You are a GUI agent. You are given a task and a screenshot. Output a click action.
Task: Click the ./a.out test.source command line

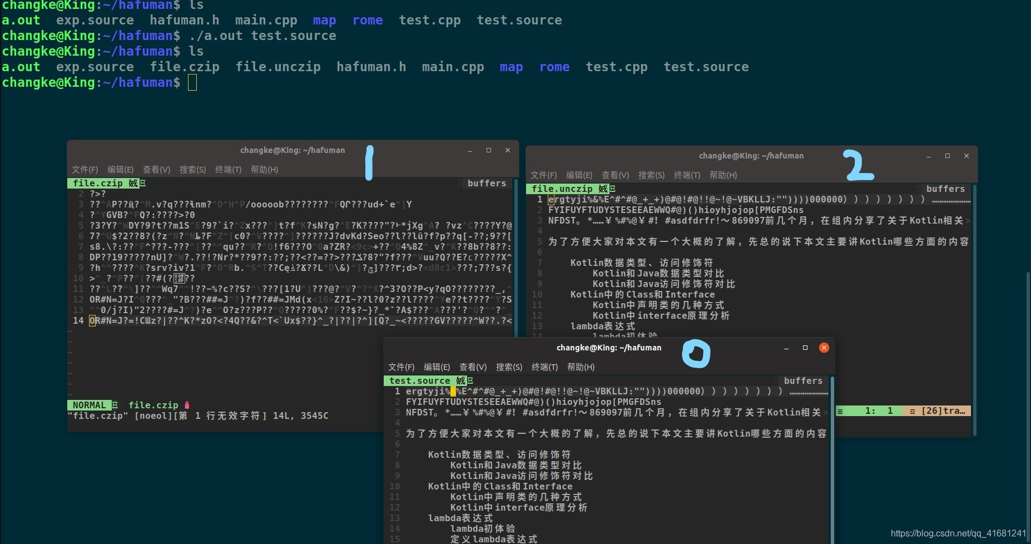[x=262, y=36]
